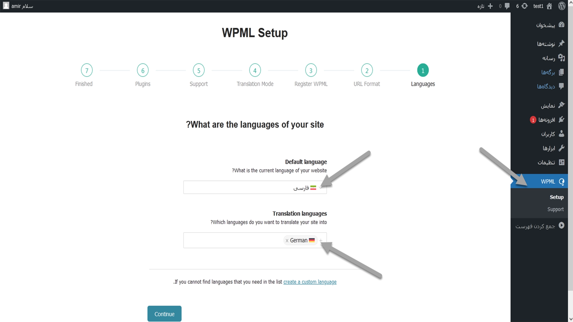Remove German from translation languages
The width and height of the screenshot is (573, 322).
pos(286,240)
